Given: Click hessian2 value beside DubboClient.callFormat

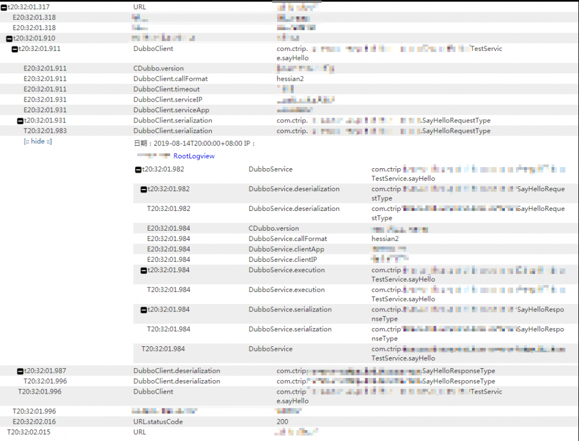Looking at the screenshot, I should (x=290, y=79).
